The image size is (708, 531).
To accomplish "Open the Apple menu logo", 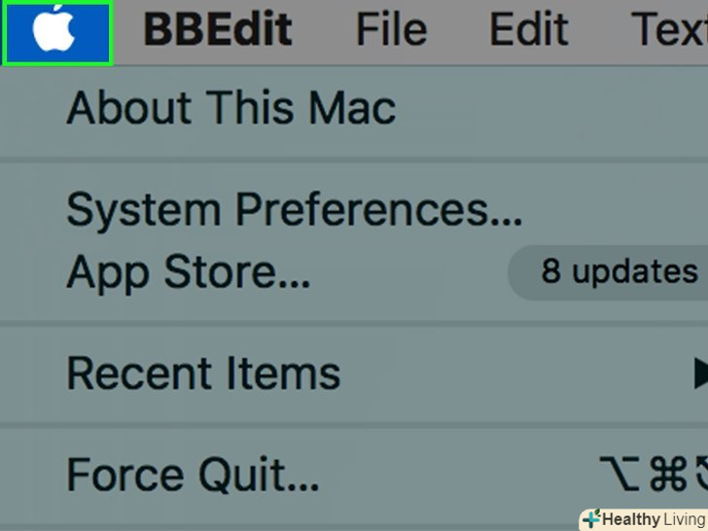I will [x=56, y=32].
